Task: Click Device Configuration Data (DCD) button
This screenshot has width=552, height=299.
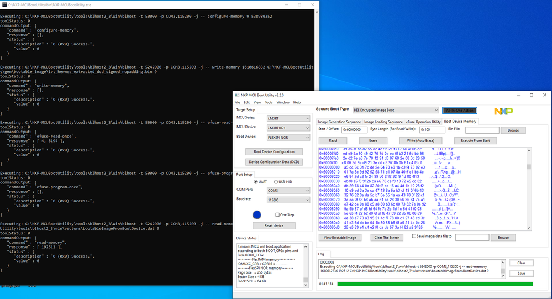Action: (274, 162)
